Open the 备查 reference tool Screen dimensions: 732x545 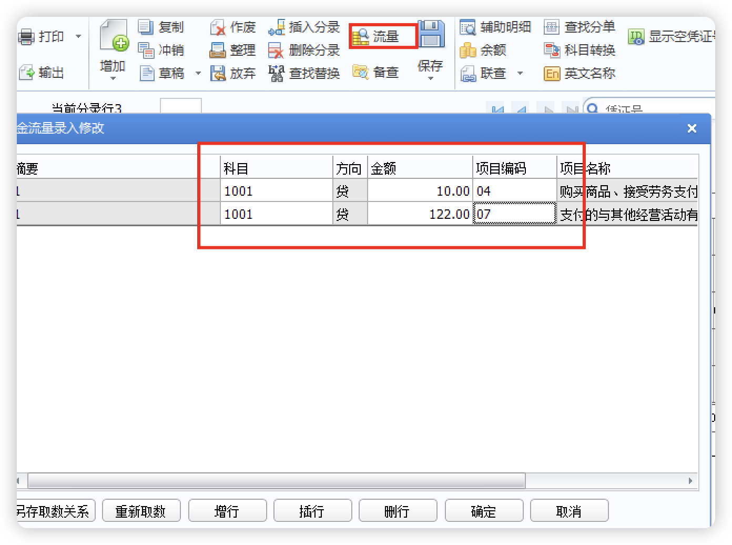376,73
